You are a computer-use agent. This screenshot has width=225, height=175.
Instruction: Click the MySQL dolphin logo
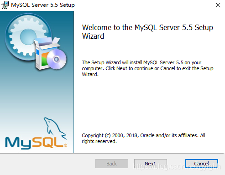(36, 134)
